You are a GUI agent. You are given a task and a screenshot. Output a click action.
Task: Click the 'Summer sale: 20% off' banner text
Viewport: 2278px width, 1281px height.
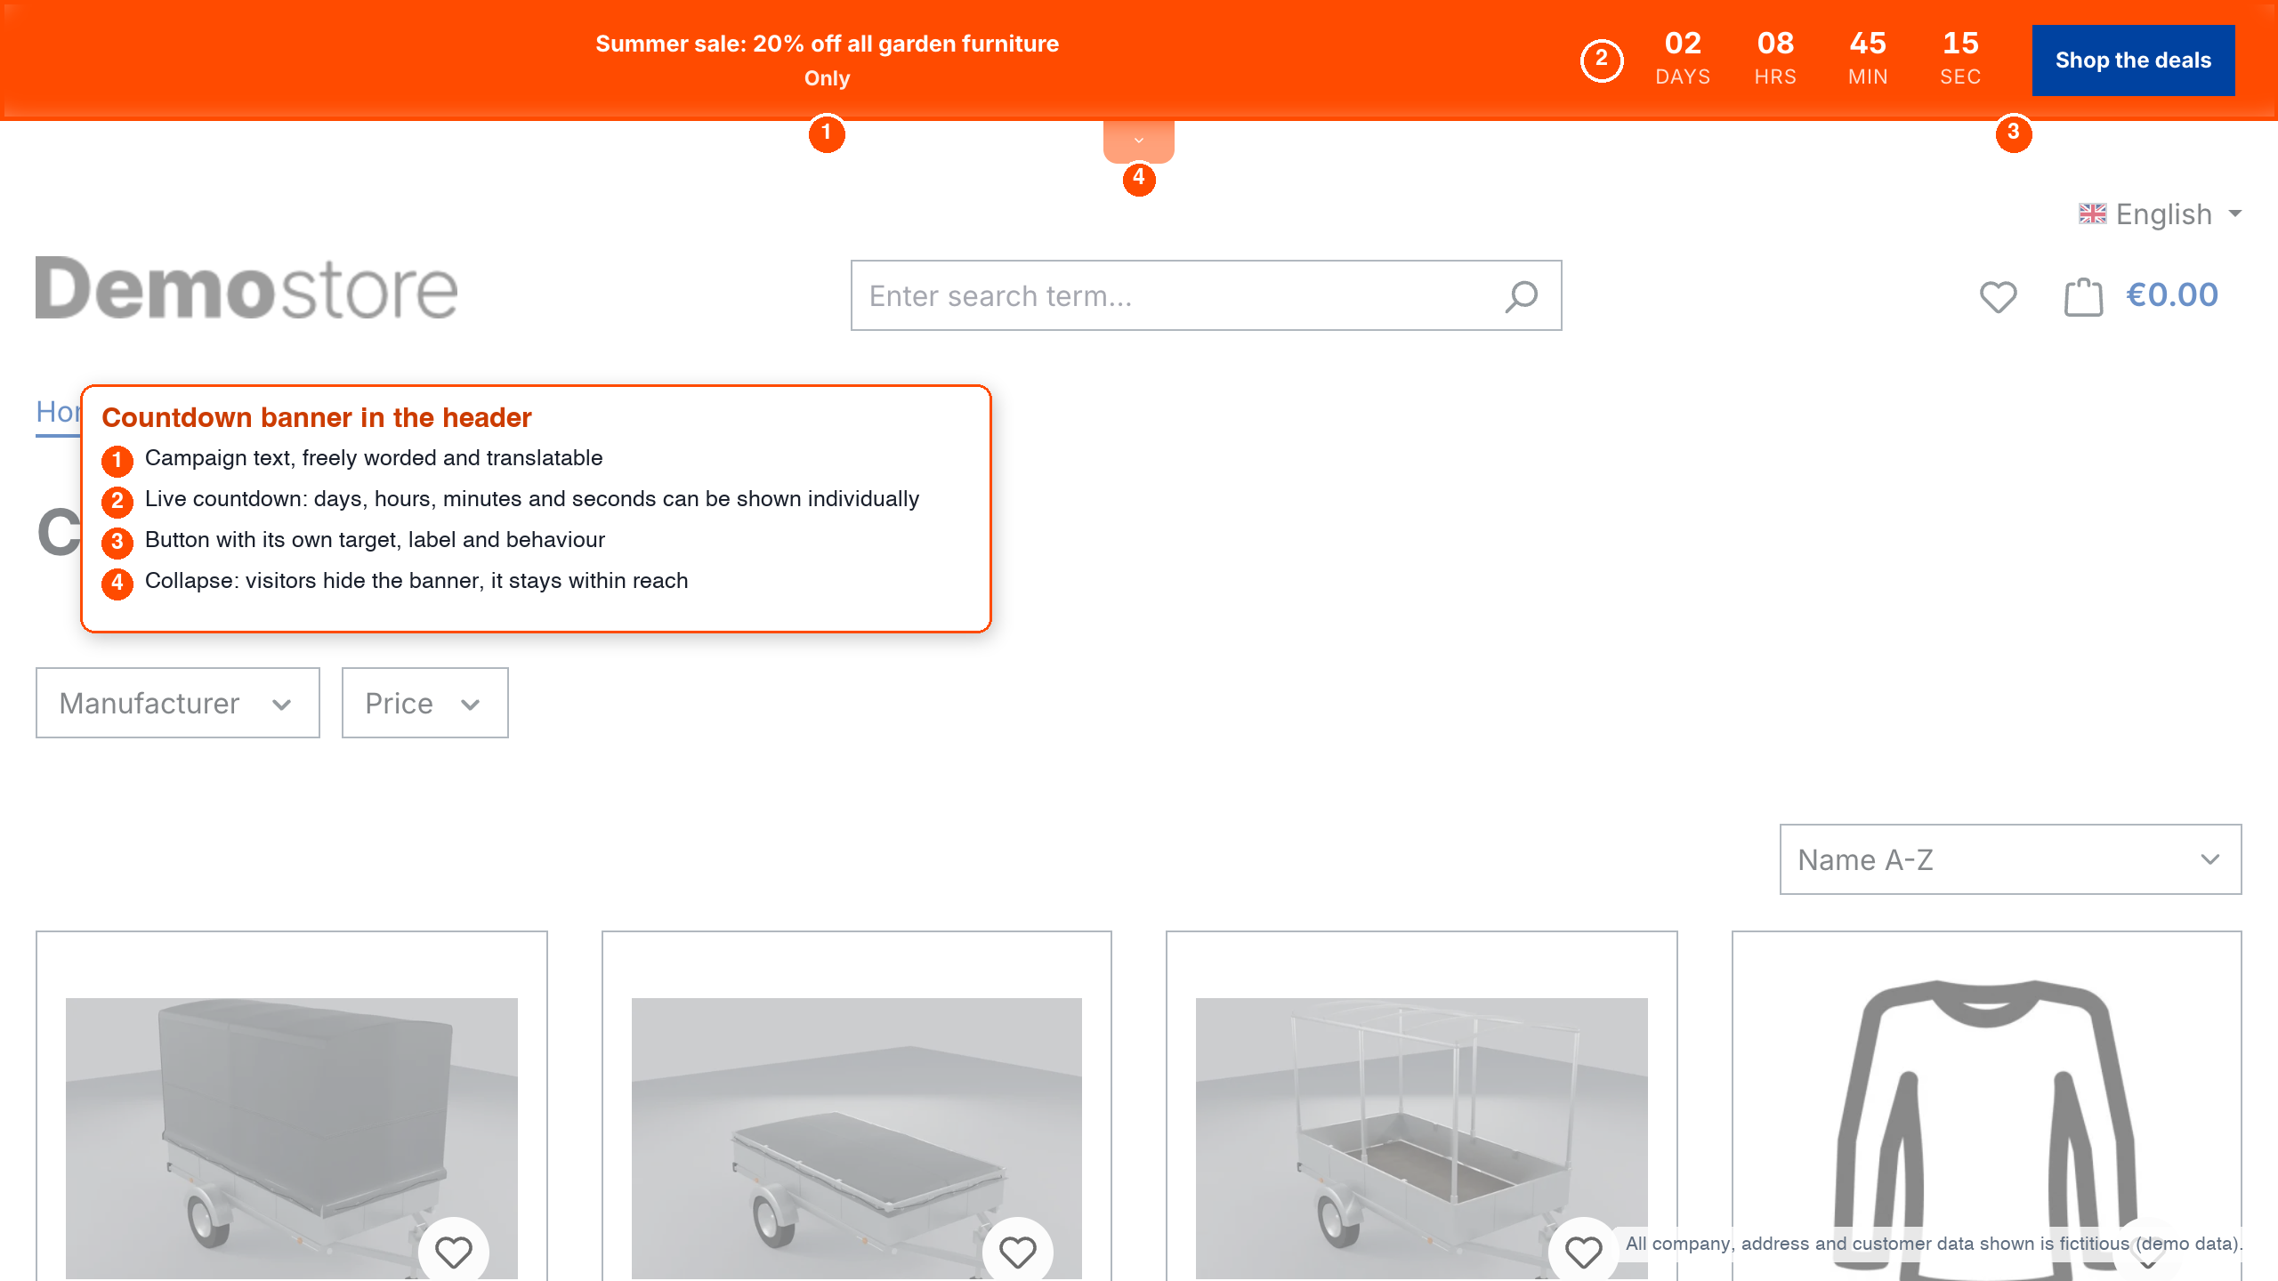coord(827,44)
